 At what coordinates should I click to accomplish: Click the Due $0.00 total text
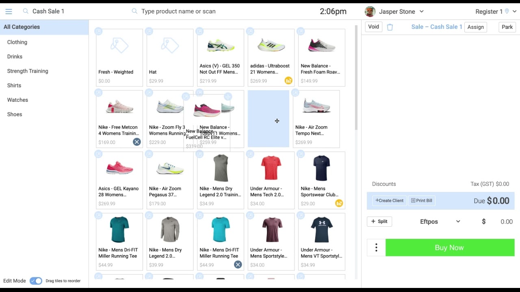pyautogui.click(x=491, y=201)
